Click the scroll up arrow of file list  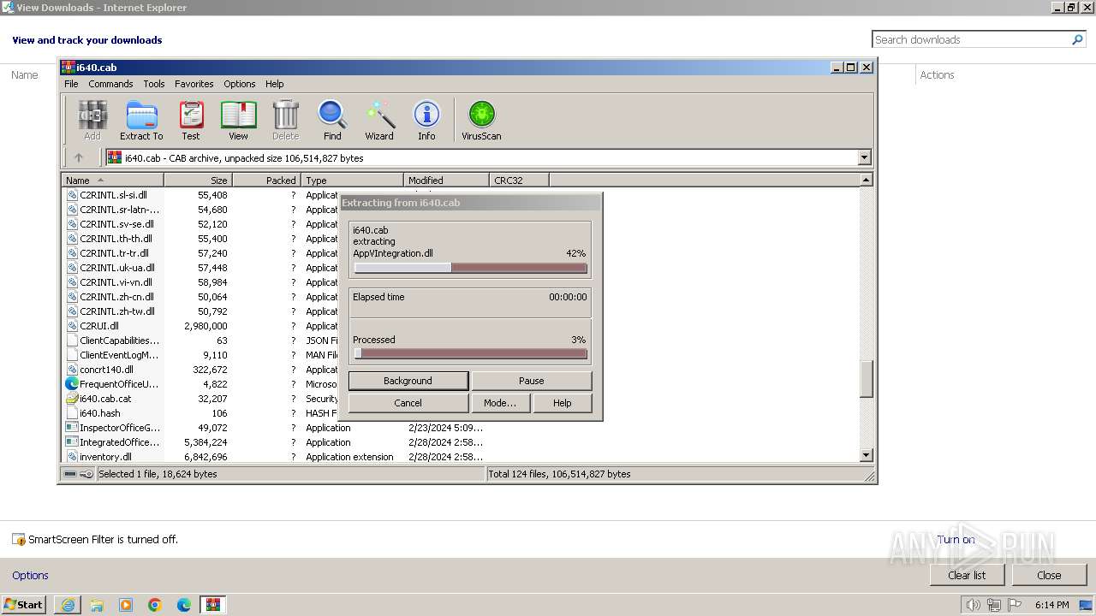[x=866, y=180]
